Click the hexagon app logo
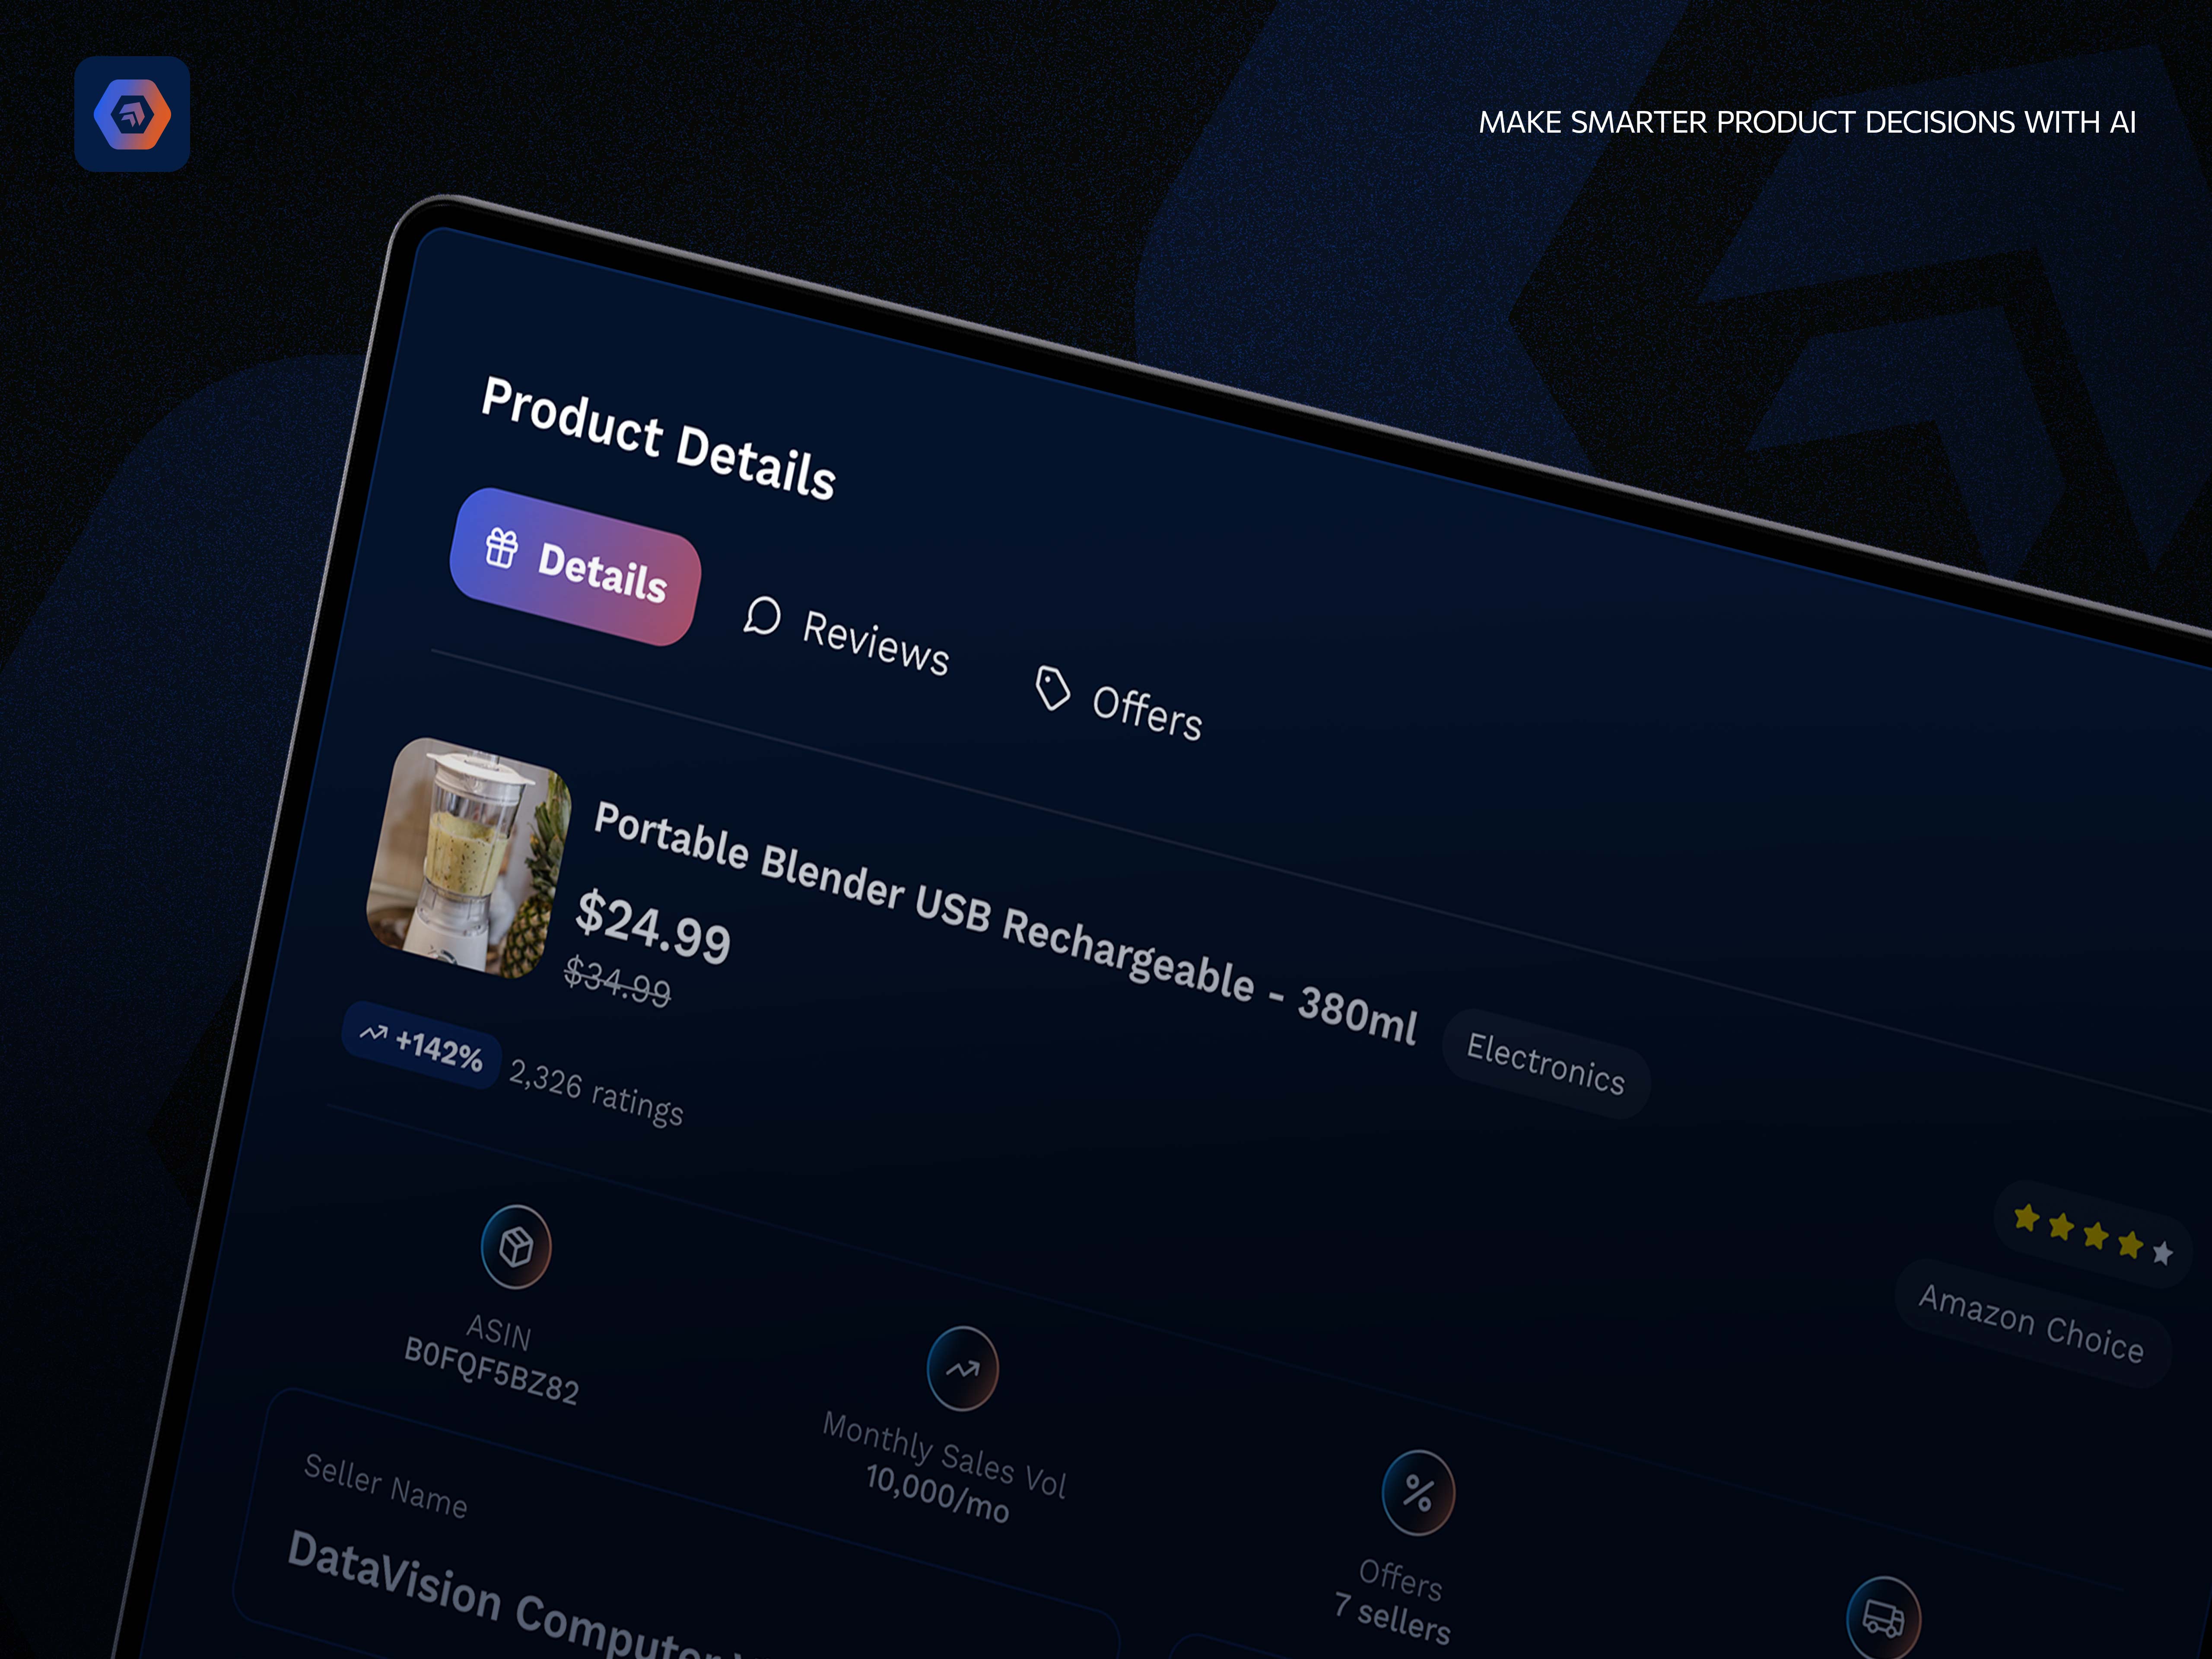 (x=132, y=114)
